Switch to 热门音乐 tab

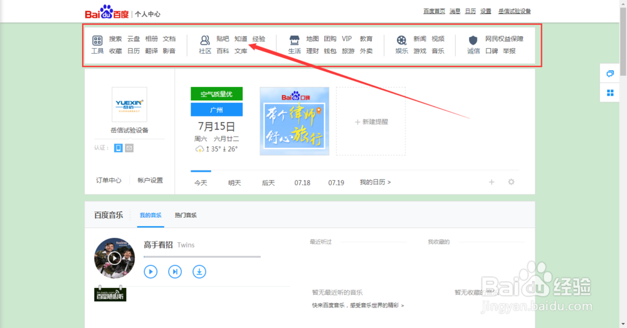click(x=186, y=215)
